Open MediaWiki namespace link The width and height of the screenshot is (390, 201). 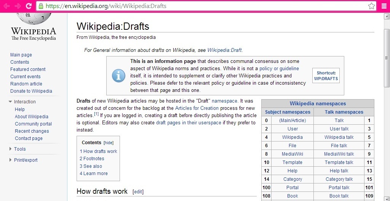click(292, 154)
